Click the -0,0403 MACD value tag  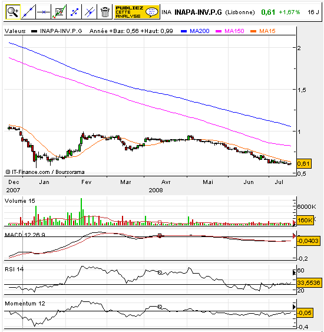click(308, 241)
